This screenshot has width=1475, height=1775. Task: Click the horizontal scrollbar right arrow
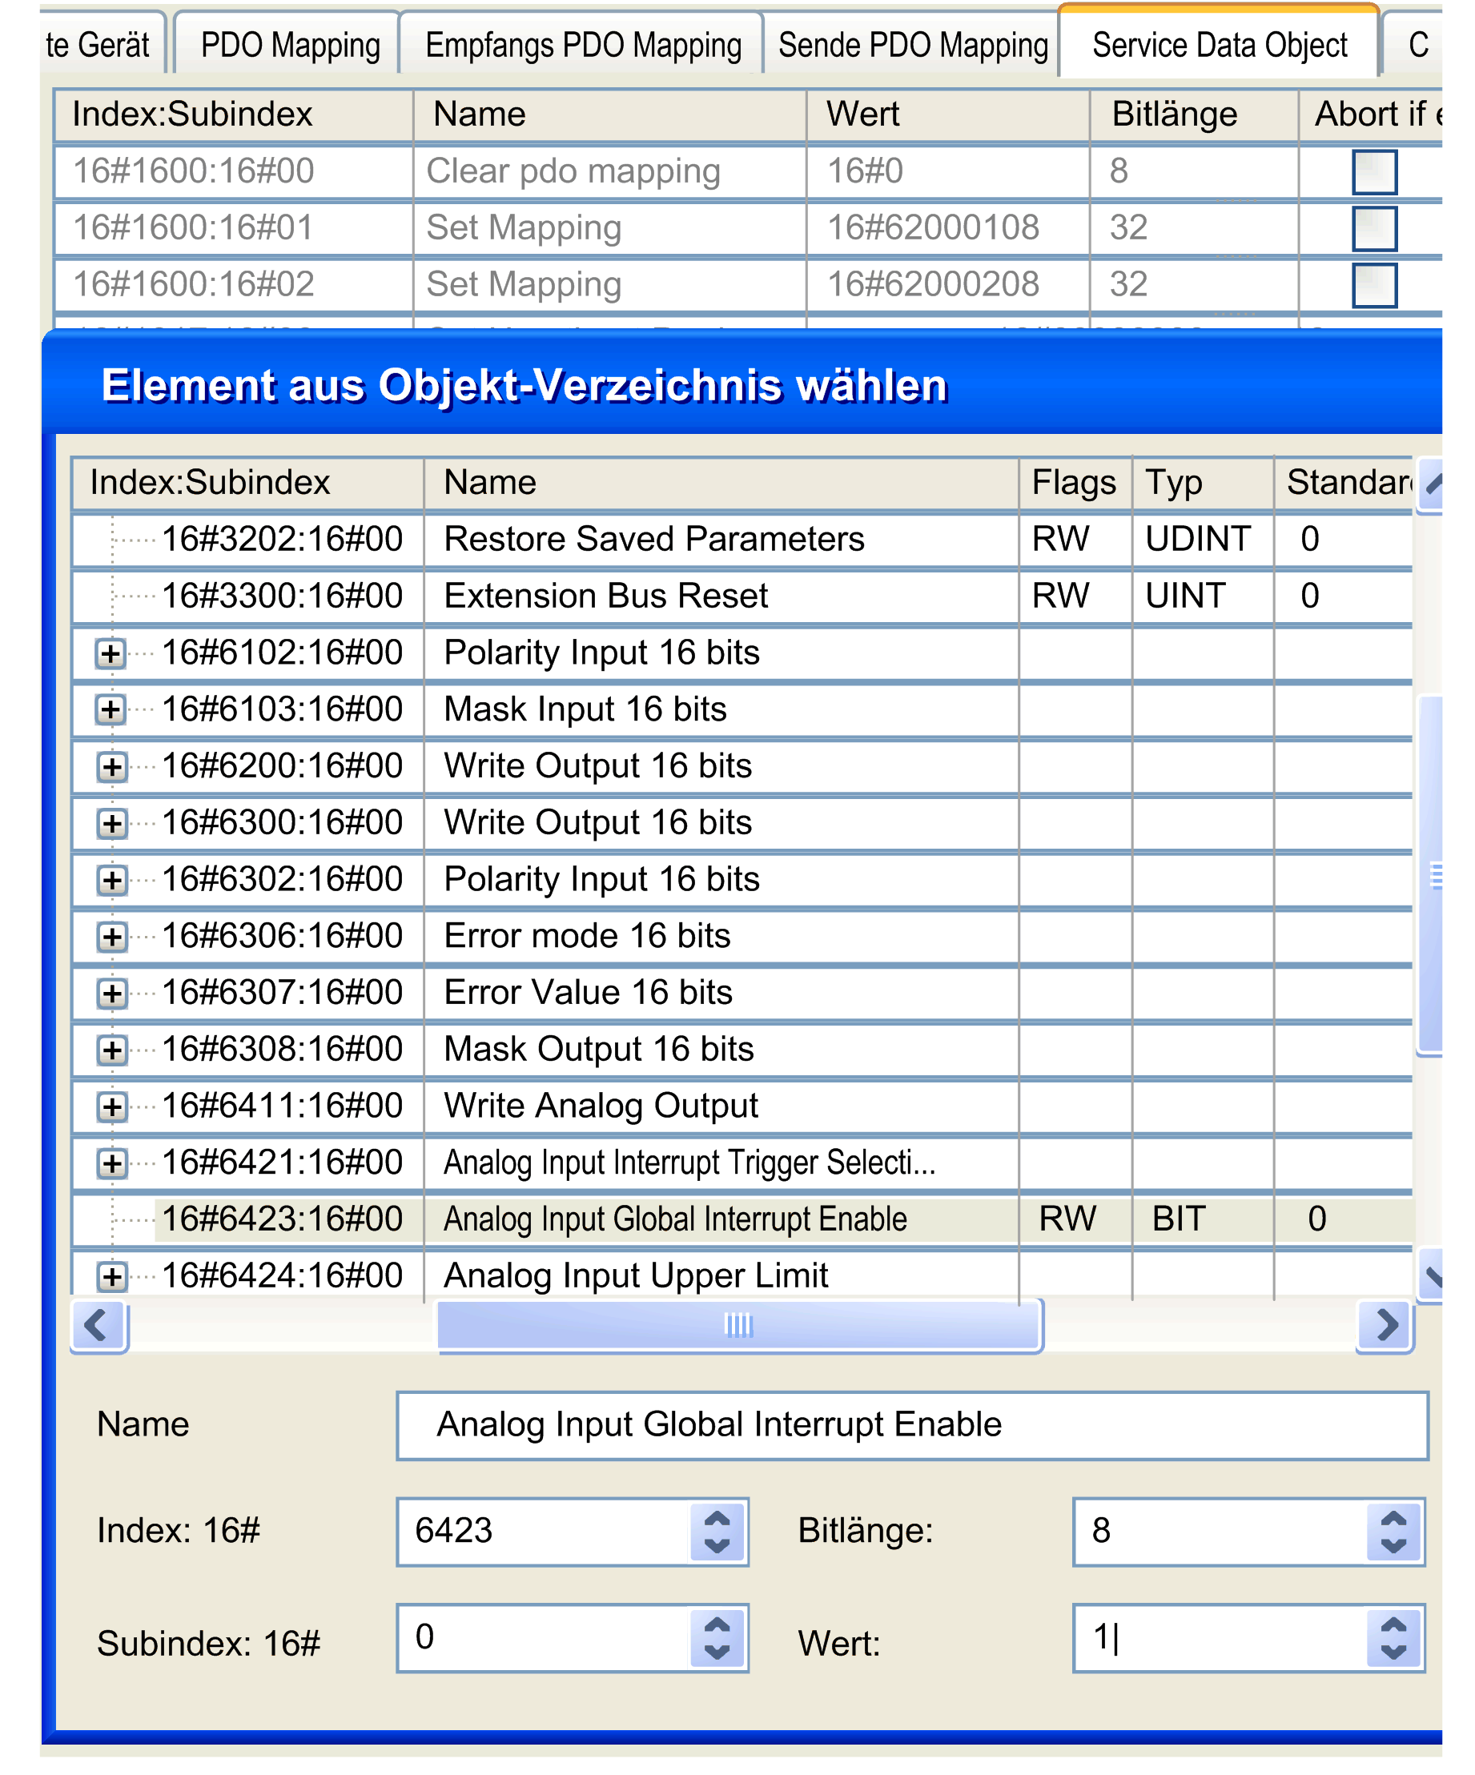point(1385,1325)
